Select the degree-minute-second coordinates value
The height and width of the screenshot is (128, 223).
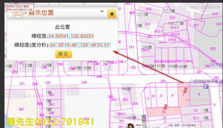tap(80, 45)
